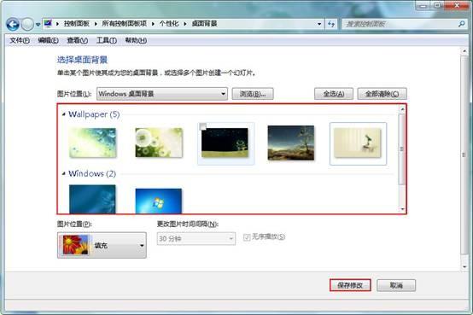Select the Windows 7 logo wallpaper thumbnail

pyautogui.click(x=159, y=201)
